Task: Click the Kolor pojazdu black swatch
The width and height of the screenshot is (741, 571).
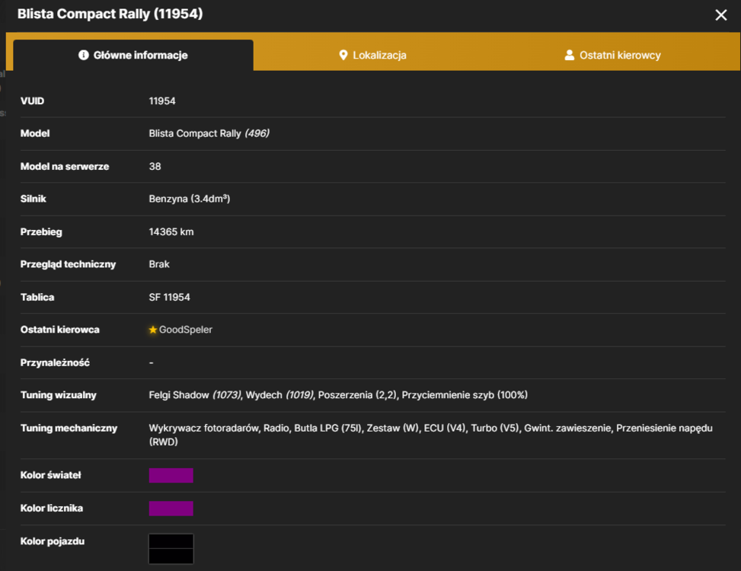Action: (171, 549)
